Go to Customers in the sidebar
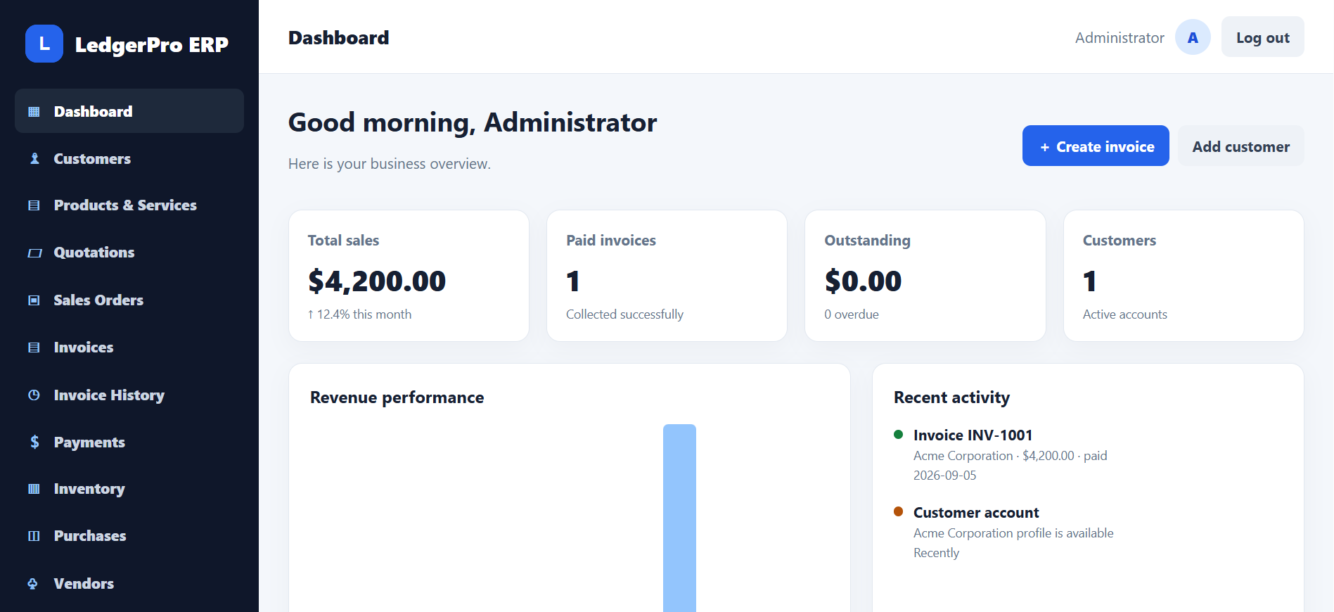Image resolution: width=1334 pixels, height=612 pixels. 129,159
